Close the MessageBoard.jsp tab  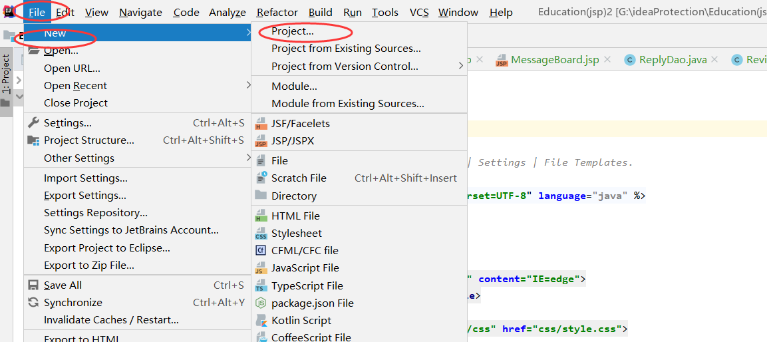click(x=607, y=60)
